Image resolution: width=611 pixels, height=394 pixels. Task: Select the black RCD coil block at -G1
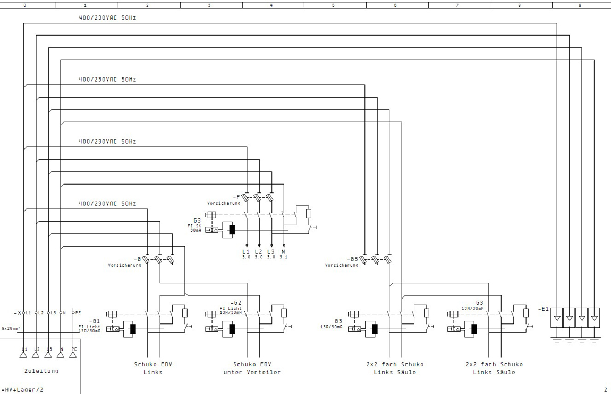coord(133,329)
